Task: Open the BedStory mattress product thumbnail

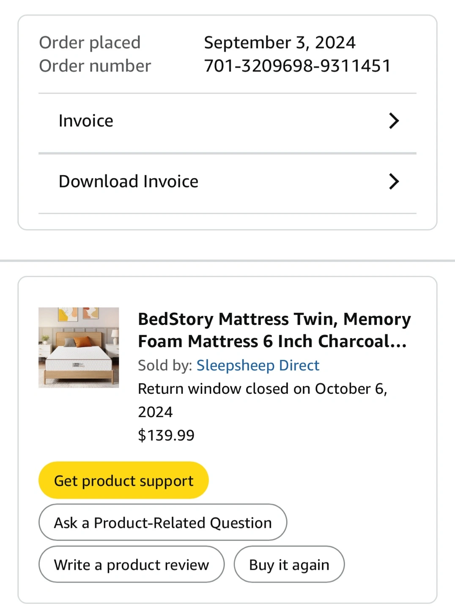Action: tap(79, 347)
